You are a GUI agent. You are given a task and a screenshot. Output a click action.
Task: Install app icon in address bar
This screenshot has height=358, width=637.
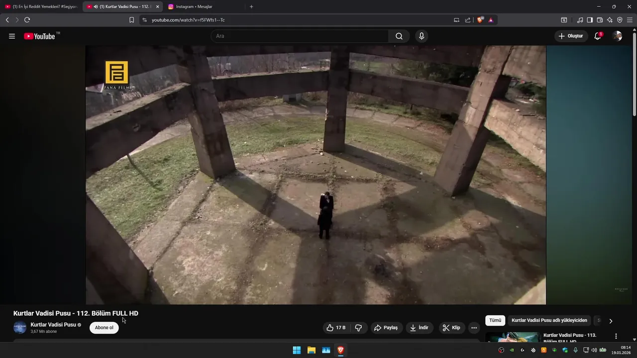click(456, 20)
